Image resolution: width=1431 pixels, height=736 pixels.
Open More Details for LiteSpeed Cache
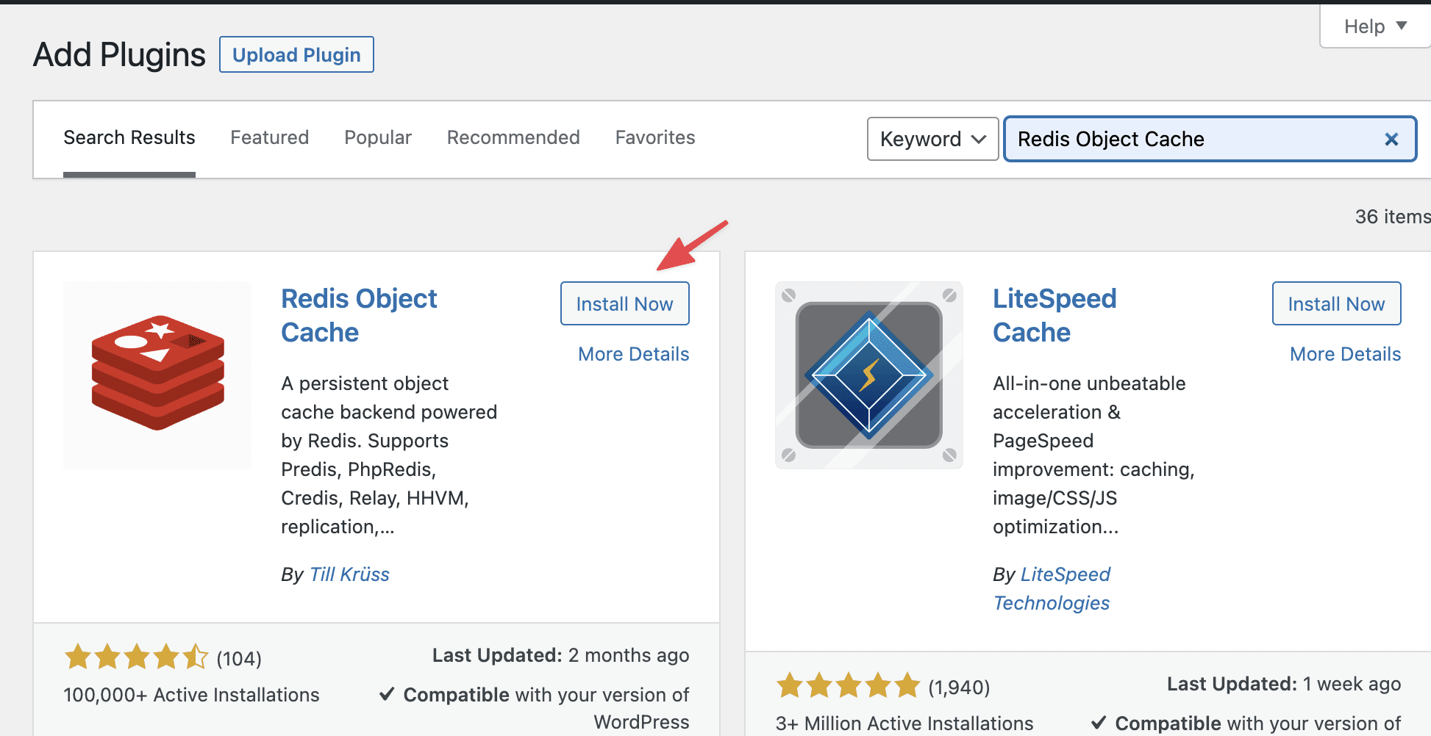click(1345, 353)
